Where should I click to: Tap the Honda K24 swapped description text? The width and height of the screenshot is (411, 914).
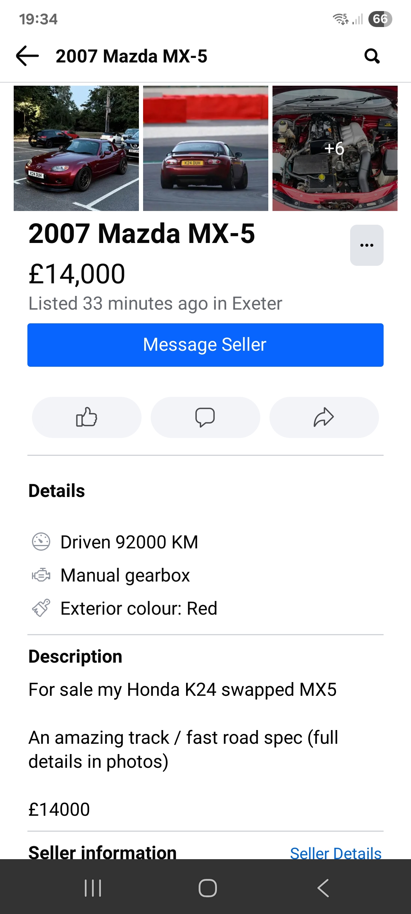183,690
